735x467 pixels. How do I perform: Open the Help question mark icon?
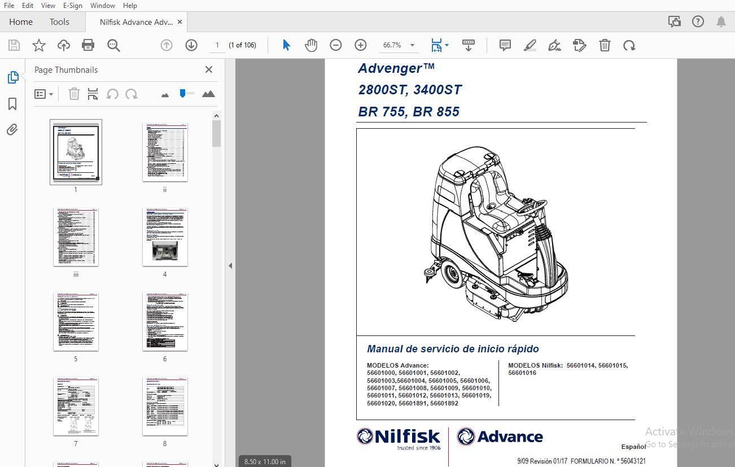click(x=698, y=21)
